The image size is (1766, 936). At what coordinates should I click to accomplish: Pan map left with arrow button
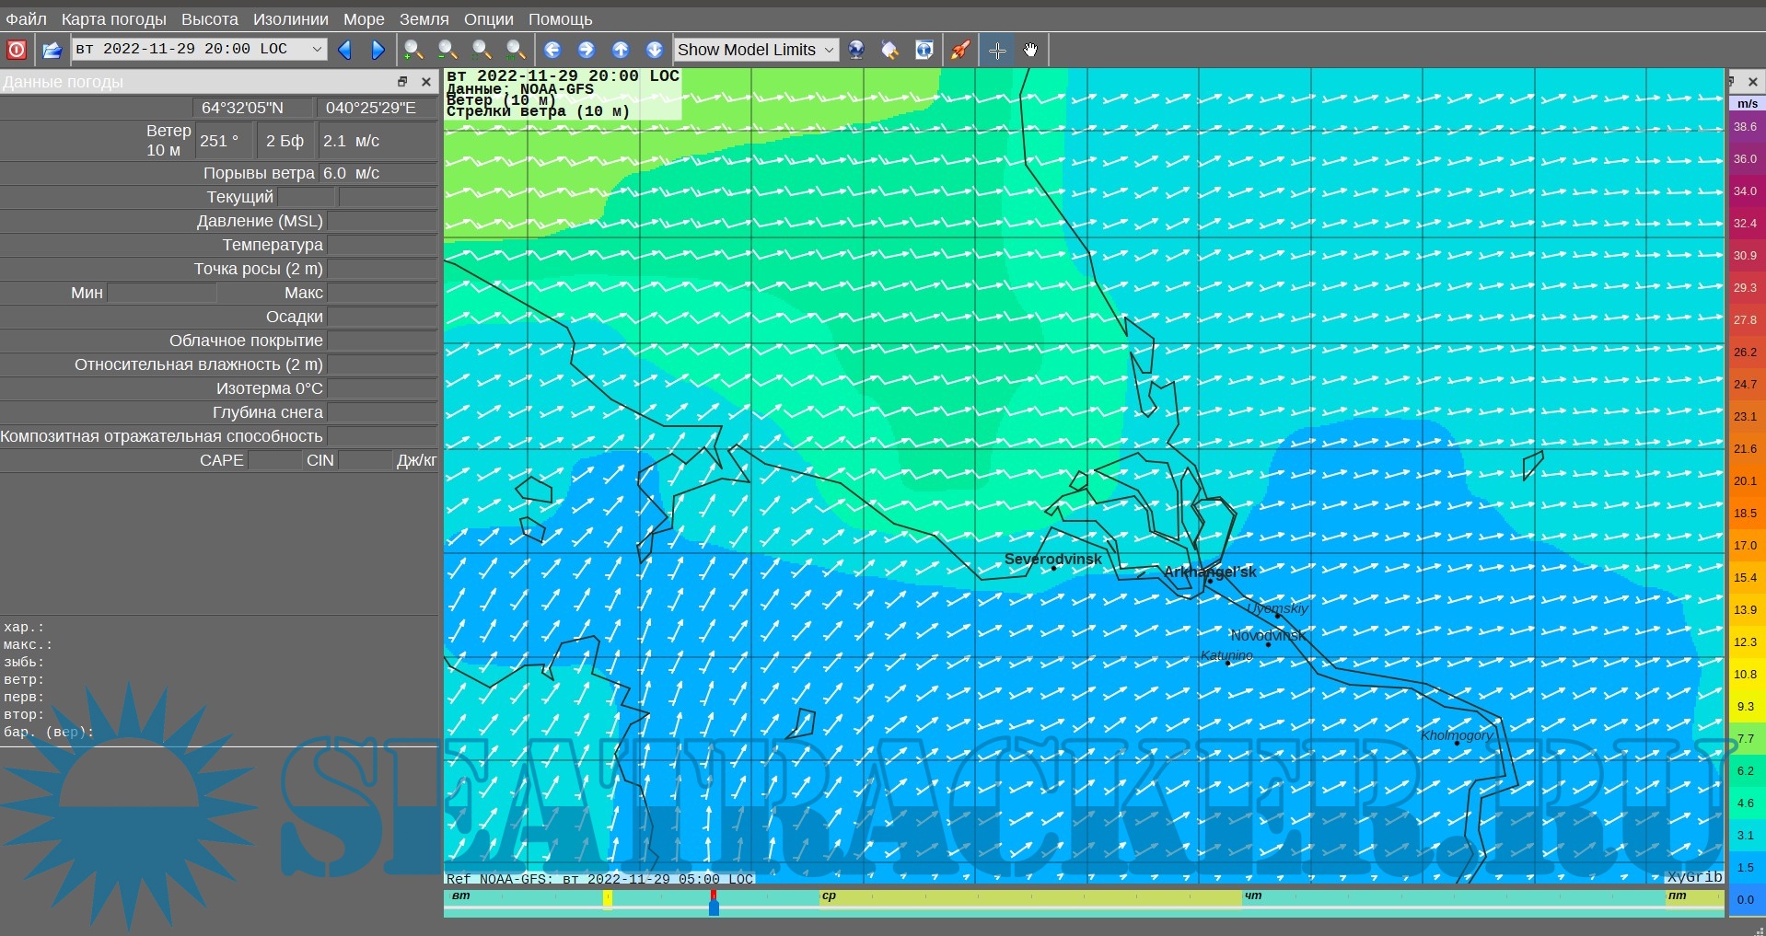552,50
